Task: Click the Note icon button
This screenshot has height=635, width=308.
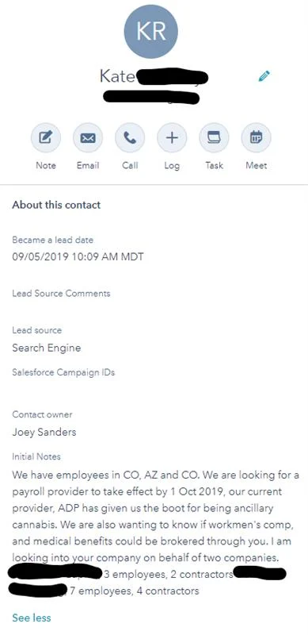Action: click(x=46, y=138)
